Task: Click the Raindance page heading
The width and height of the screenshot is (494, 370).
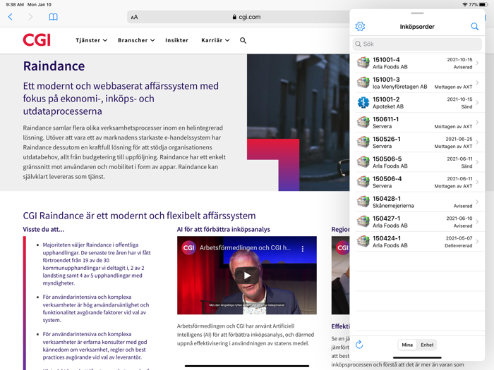Action: [x=54, y=66]
